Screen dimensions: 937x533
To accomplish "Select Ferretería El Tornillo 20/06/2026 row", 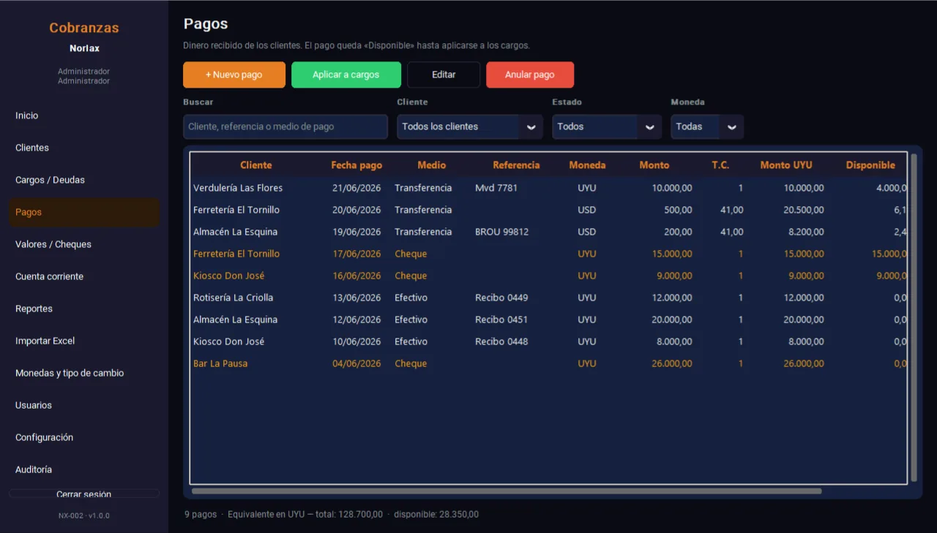I will pos(549,210).
